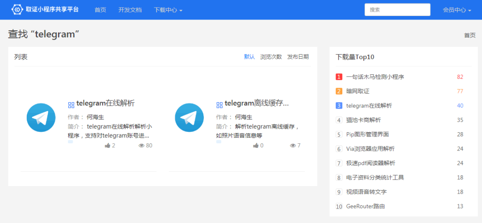The image size is (482, 223).
Task: Click download count 82 in Top10
Action: pyautogui.click(x=460, y=77)
